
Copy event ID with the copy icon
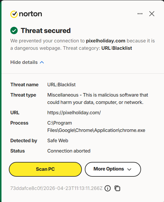[x=117, y=188]
